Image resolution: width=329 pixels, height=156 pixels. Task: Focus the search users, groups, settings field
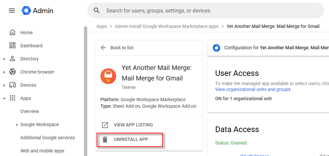pos(206,11)
